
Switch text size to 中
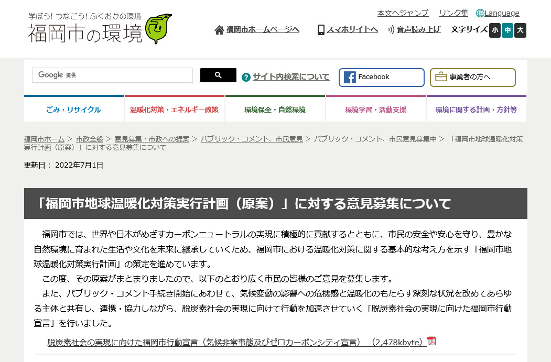coord(506,30)
